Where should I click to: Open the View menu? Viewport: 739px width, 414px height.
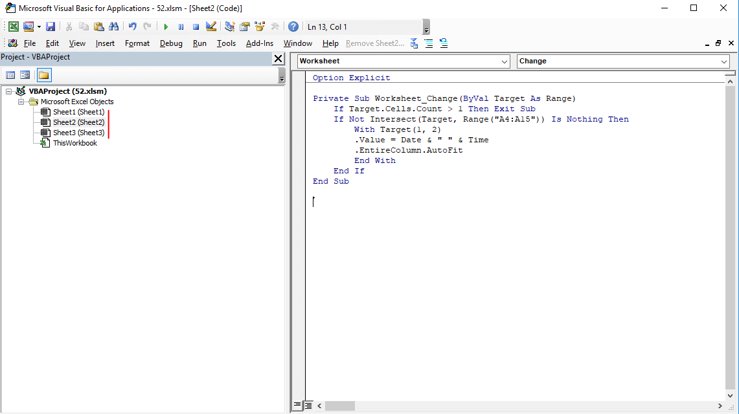pos(77,43)
